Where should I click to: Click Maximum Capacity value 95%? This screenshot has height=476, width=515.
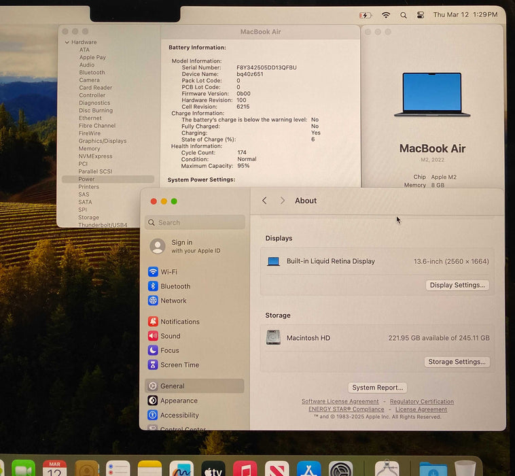pyautogui.click(x=243, y=166)
